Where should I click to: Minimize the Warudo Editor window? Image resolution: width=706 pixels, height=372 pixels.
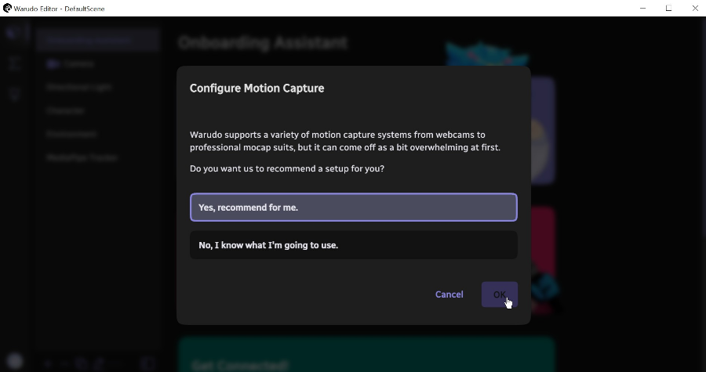(x=643, y=8)
